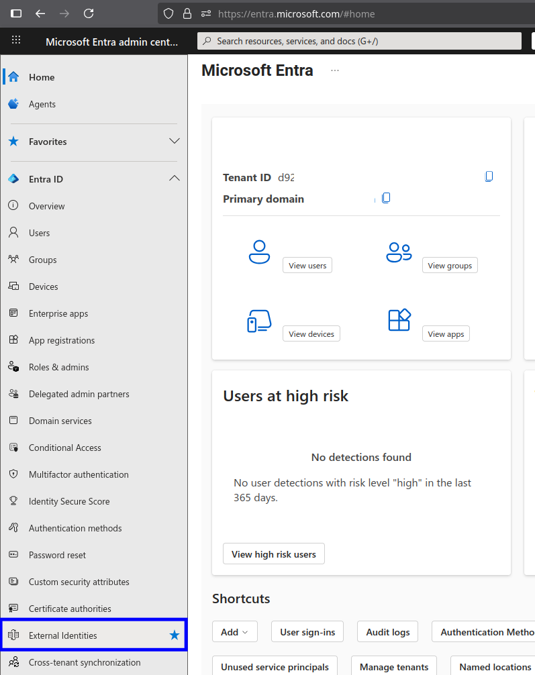Reload the page with refresh icon
Viewport: 535px width, 675px height.
89,14
